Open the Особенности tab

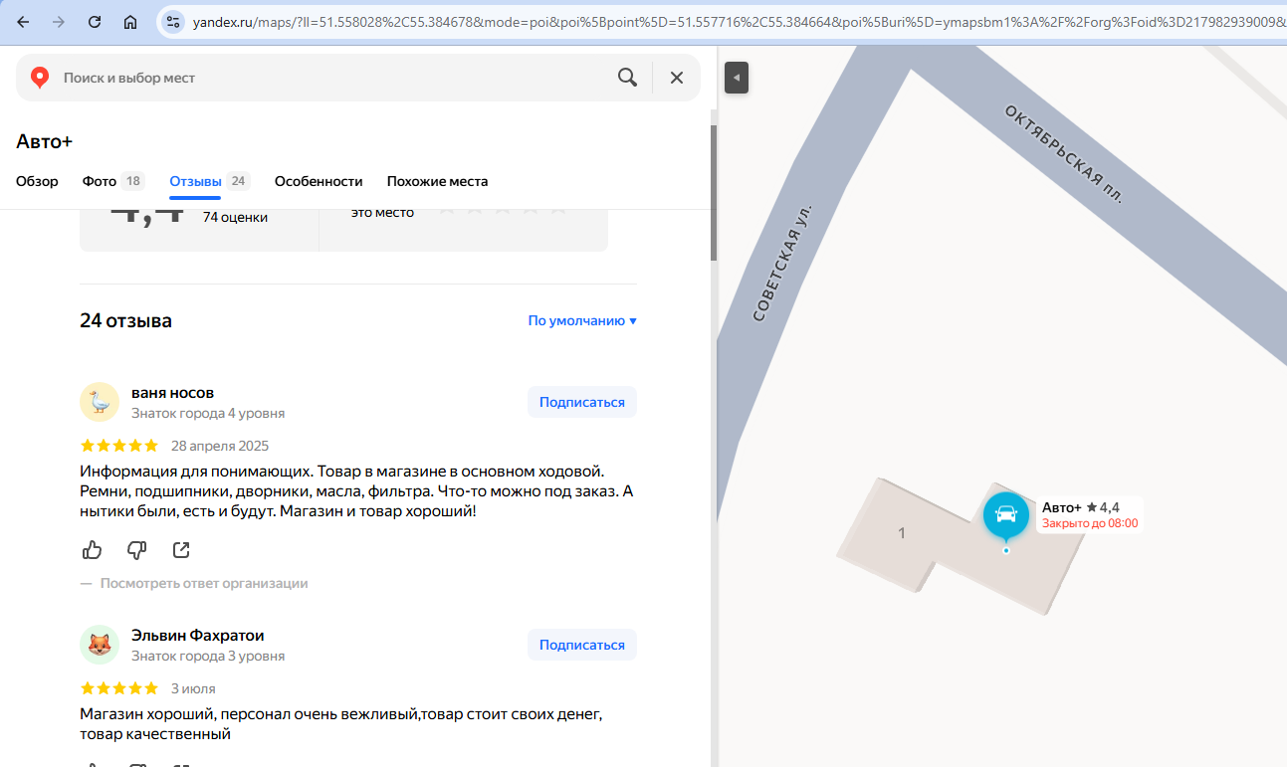[319, 181]
